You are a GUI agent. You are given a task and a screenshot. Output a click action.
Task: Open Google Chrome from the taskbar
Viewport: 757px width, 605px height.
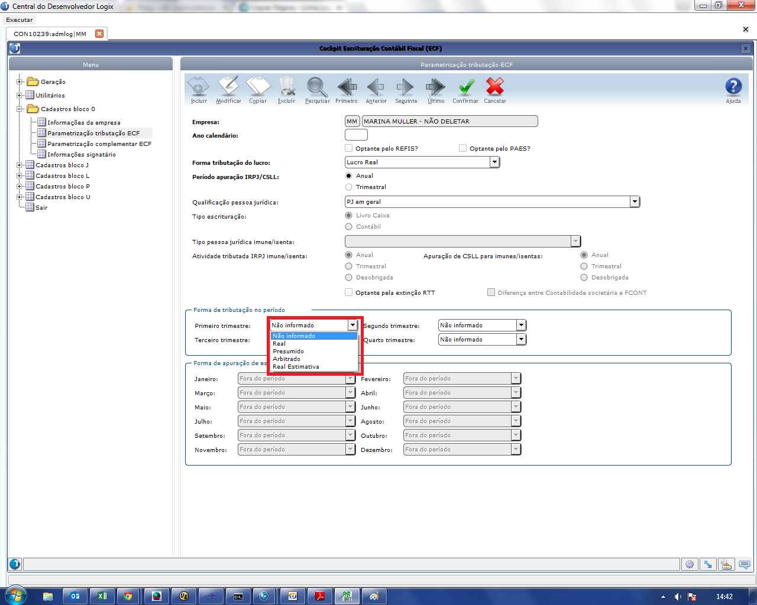tap(128, 596)
